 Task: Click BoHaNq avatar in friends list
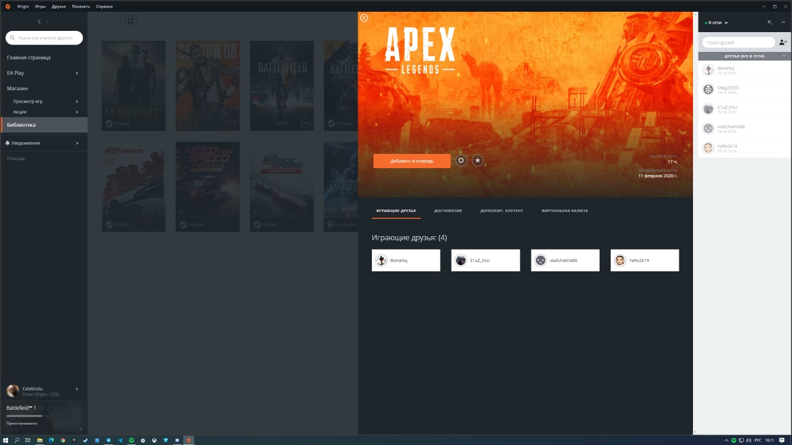coord(708,70)
